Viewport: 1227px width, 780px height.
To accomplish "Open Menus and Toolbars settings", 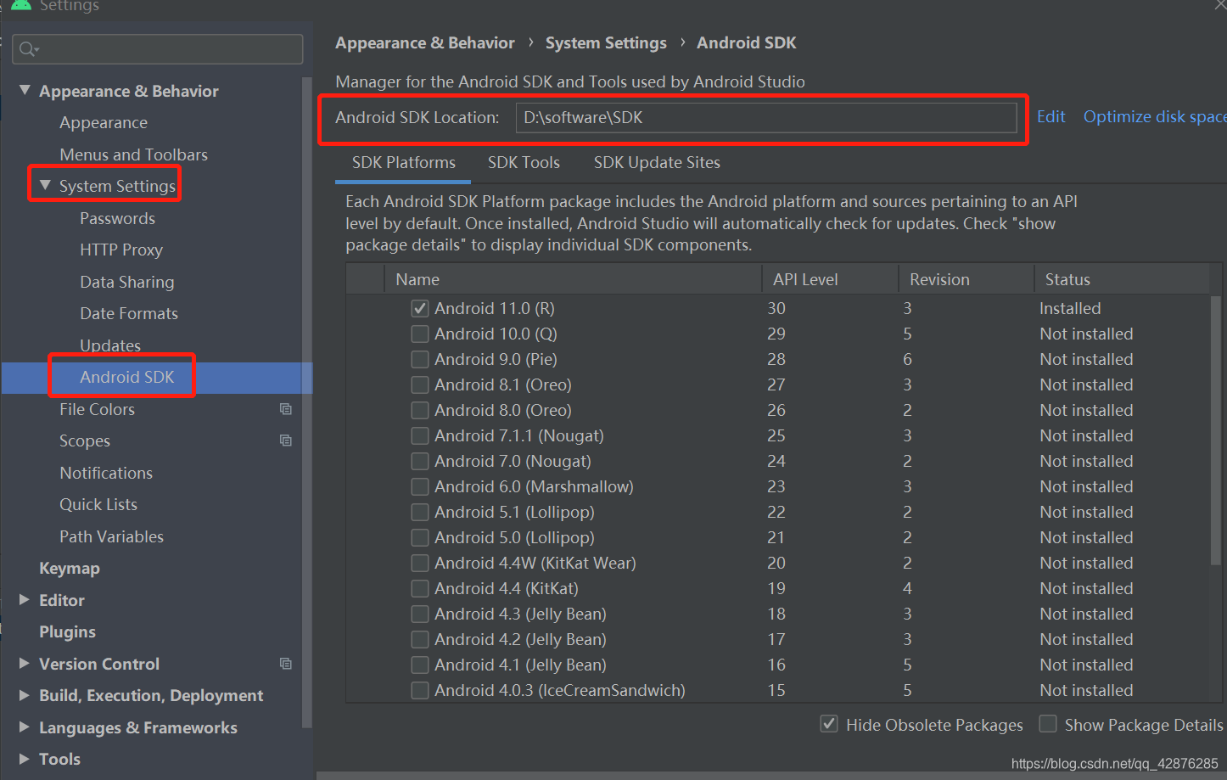I will tap(133, 154).
